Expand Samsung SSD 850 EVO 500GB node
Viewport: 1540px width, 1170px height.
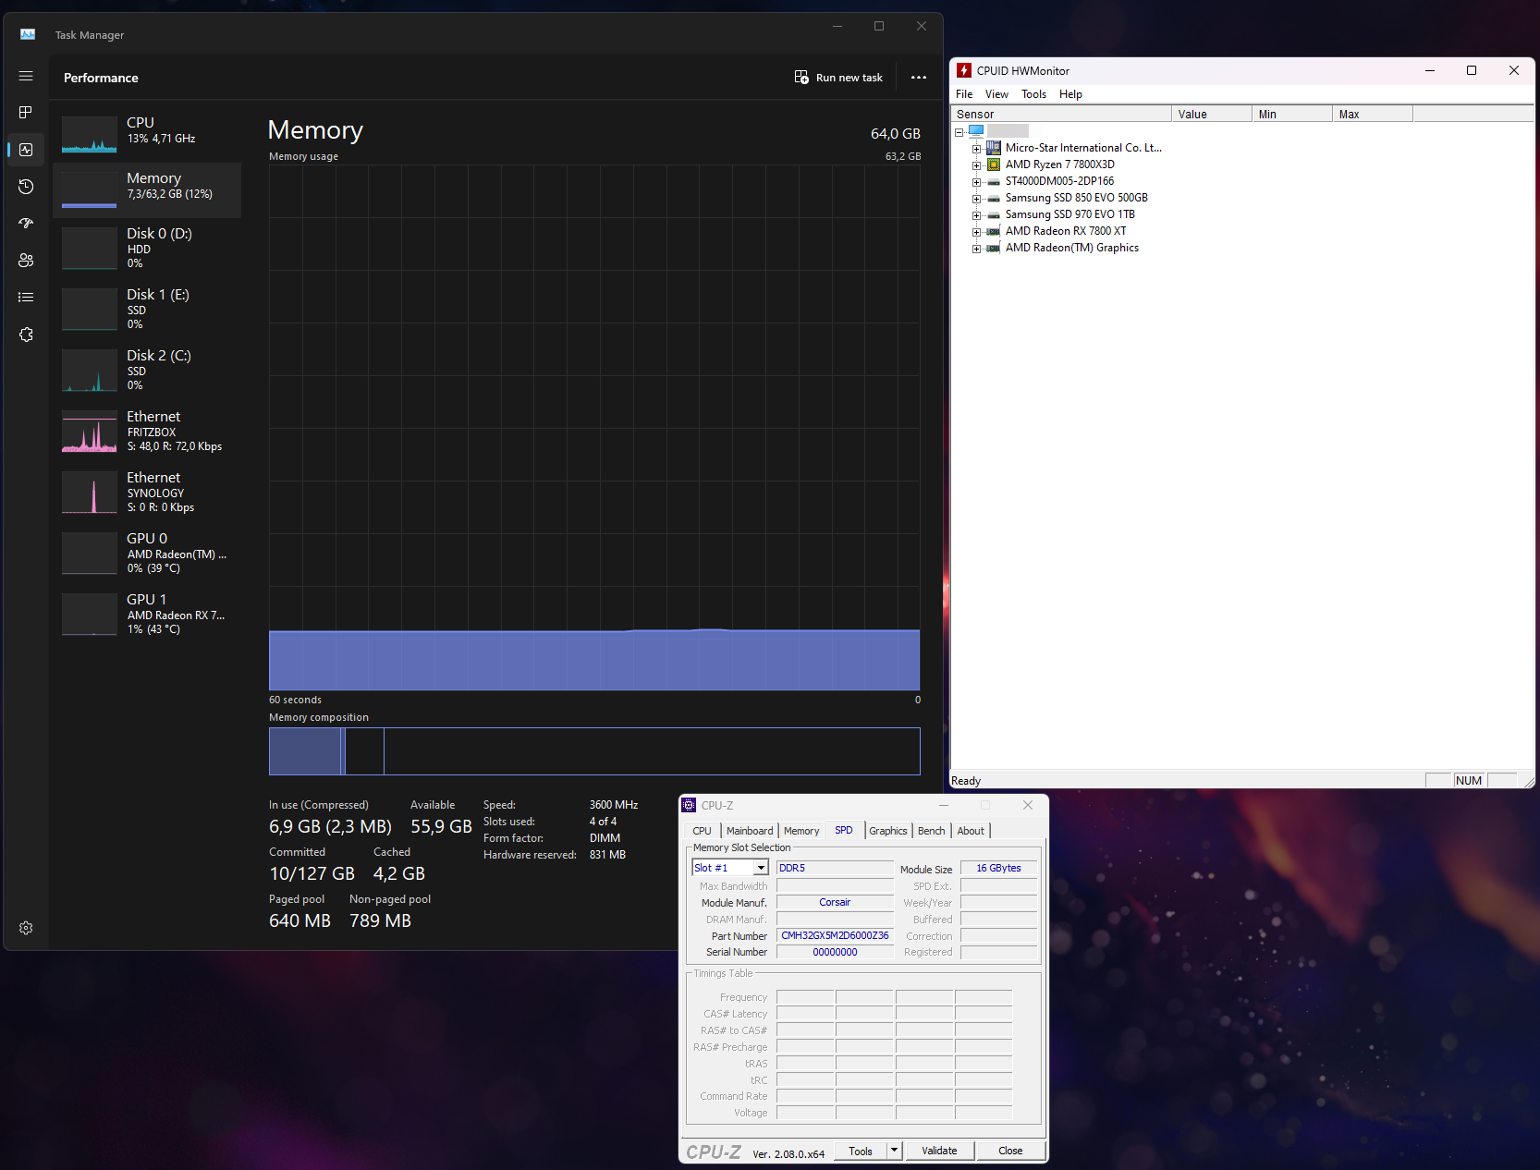click(976, 199)
